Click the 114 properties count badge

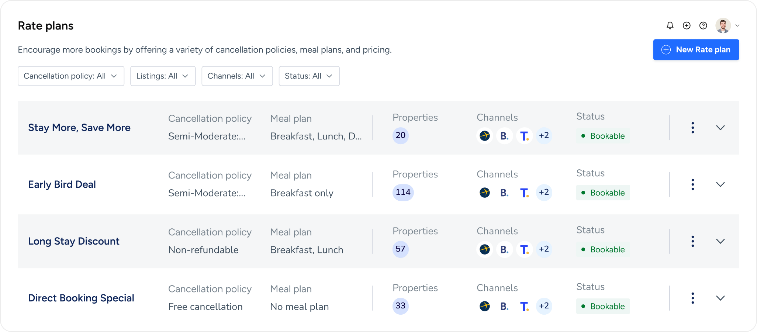click(x=403, y=193)
